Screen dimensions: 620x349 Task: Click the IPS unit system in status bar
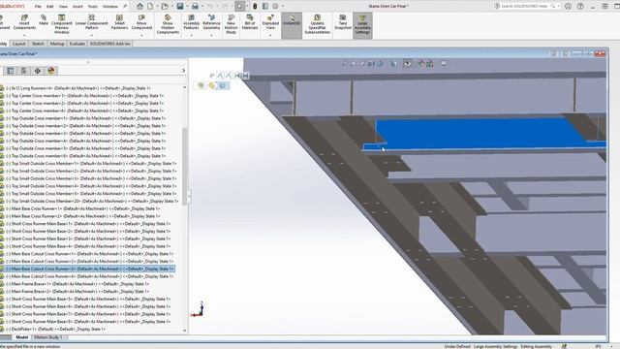(598, 346)
